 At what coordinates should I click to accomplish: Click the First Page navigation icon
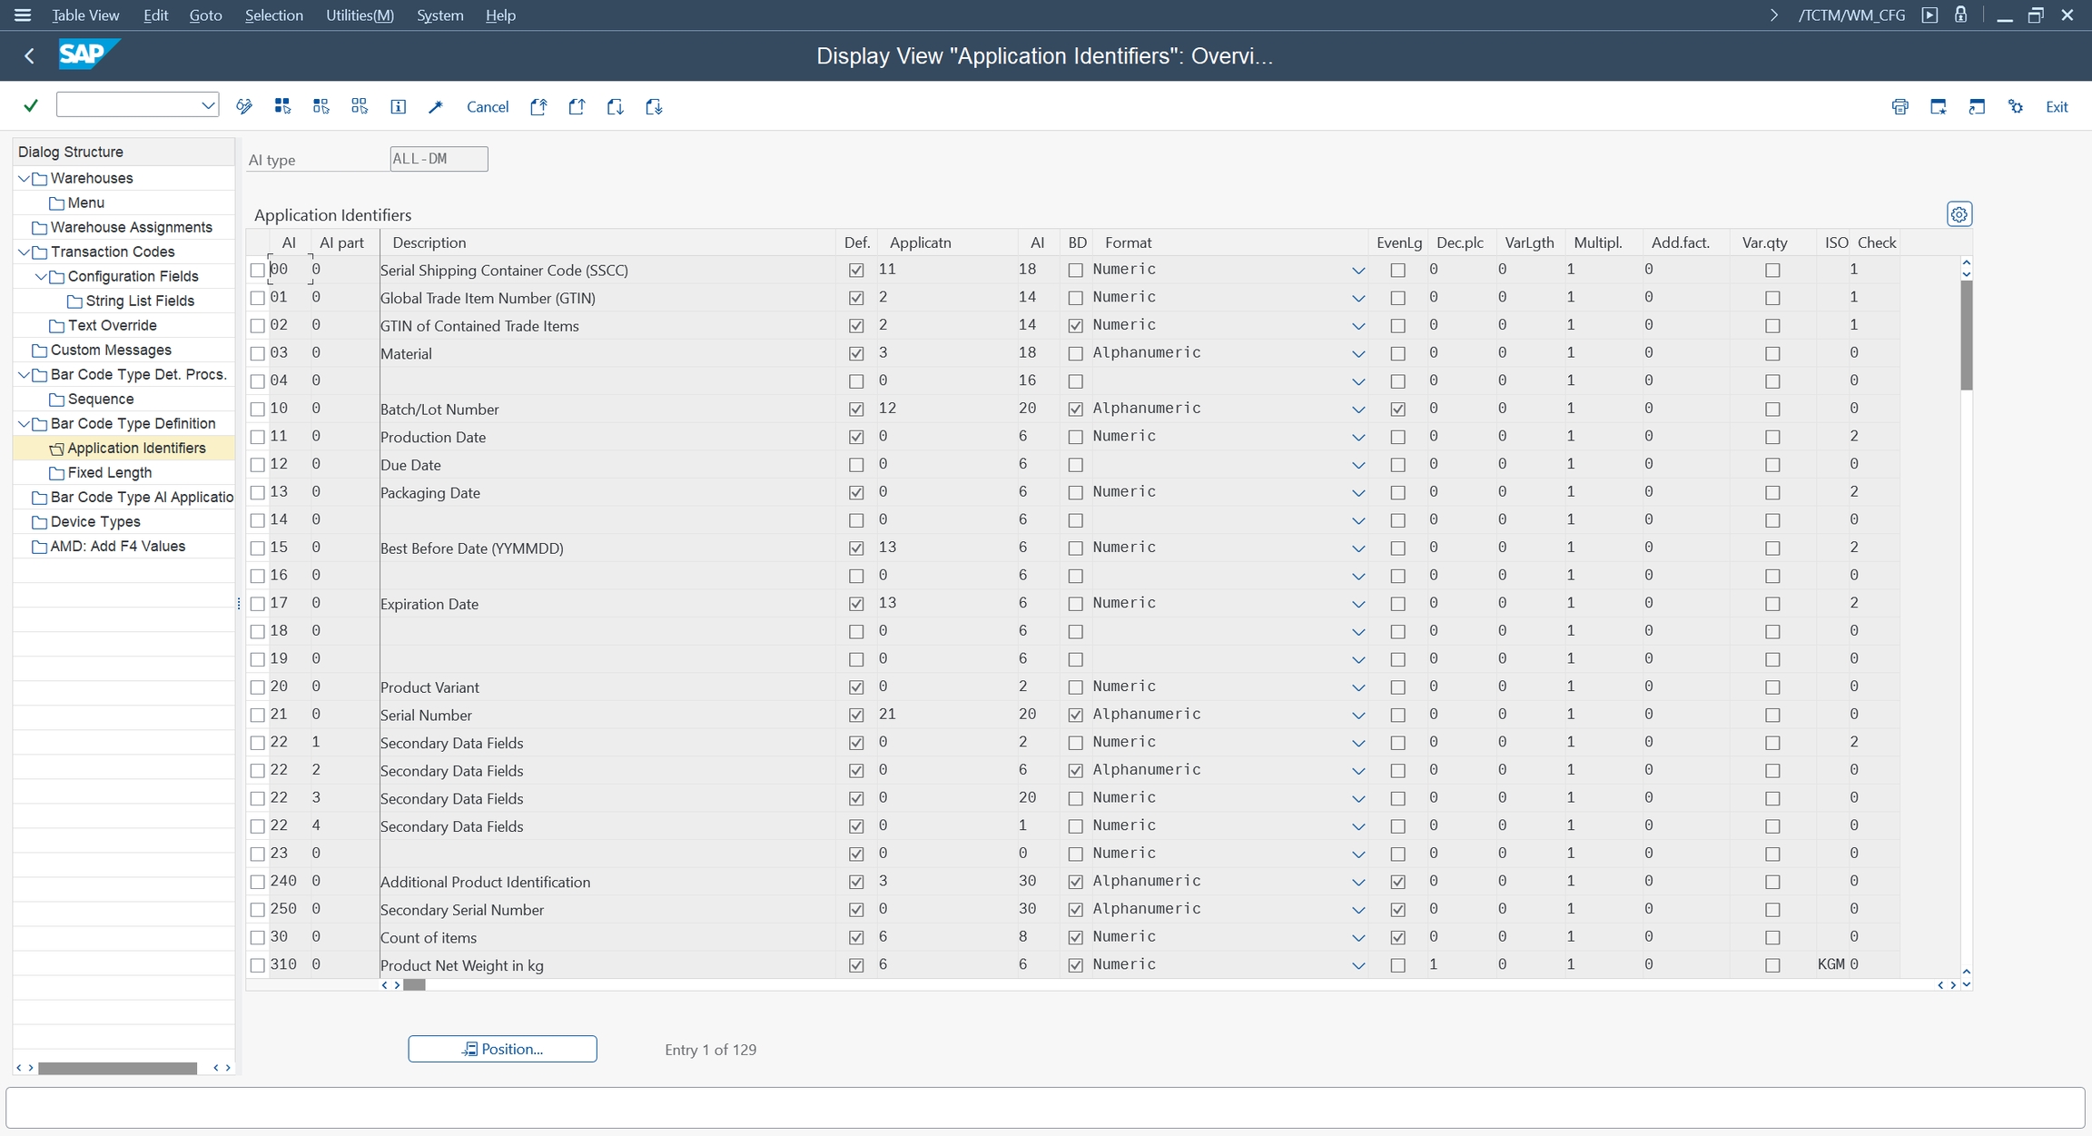pos(538,106)
